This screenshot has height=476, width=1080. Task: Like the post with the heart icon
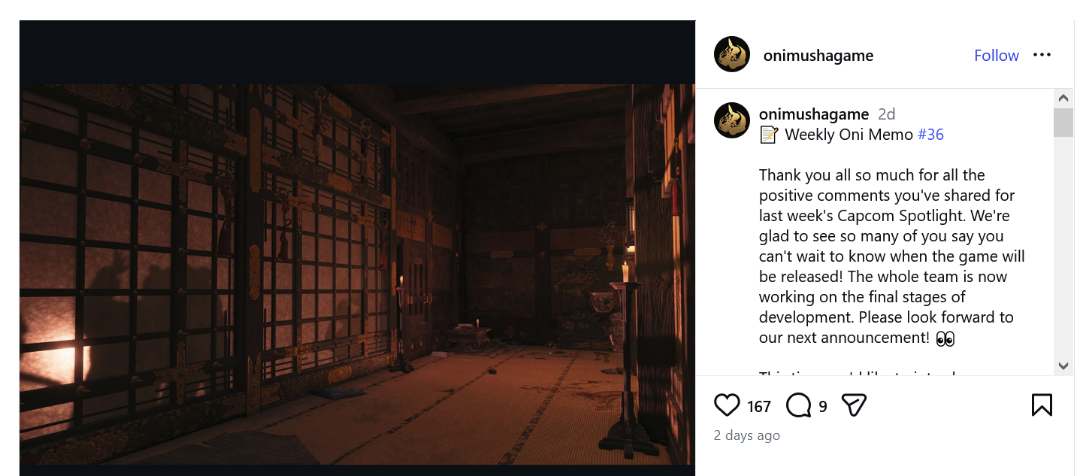tap(727, 405)
